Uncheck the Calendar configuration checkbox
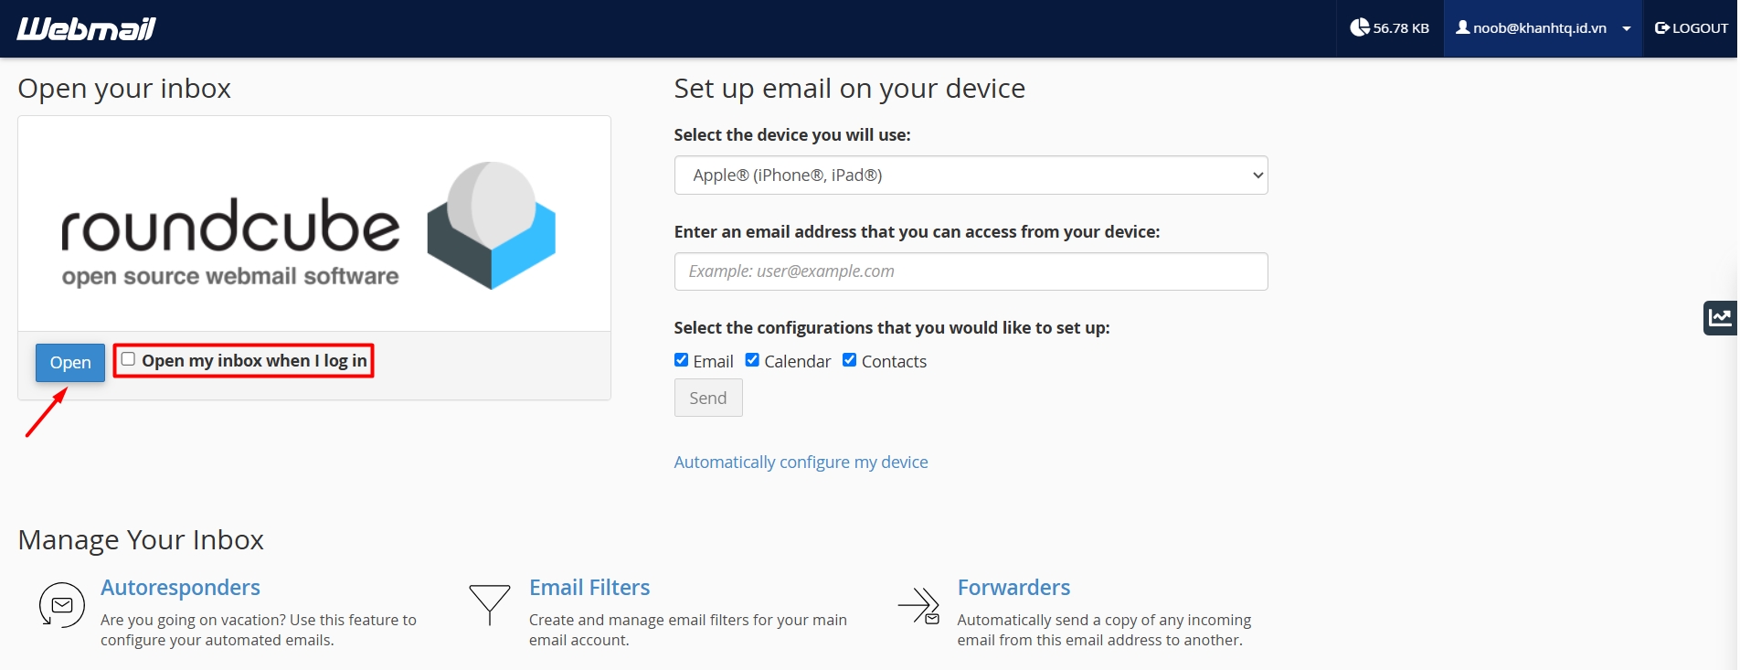The image size is (1740, 670). (x=752, y=360)
